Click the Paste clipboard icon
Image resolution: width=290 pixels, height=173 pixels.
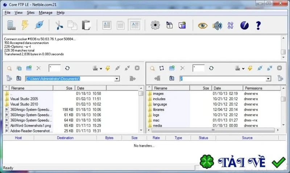(86, 25)
